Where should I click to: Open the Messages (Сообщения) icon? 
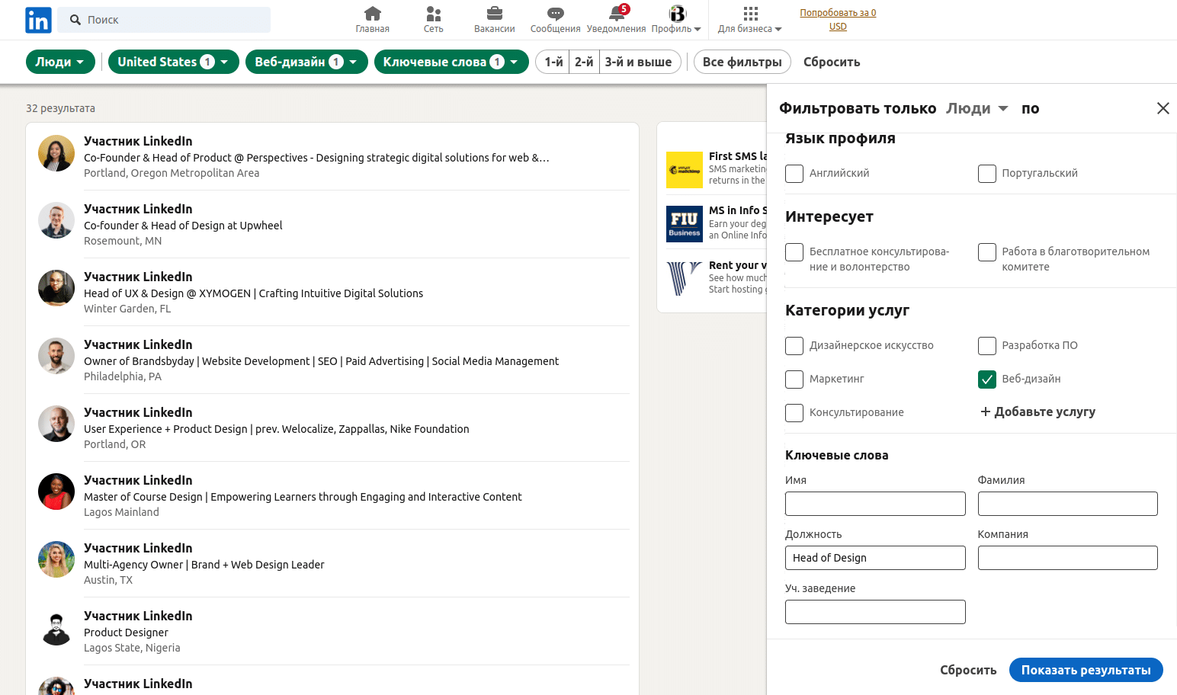tap(555, 14)
